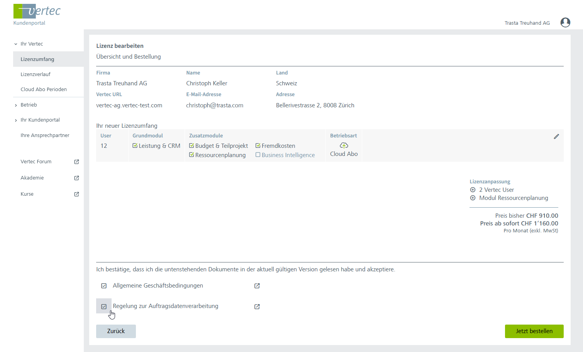
Task: Select Lizenzumfang in sidebar
Action: coord(48,59)
